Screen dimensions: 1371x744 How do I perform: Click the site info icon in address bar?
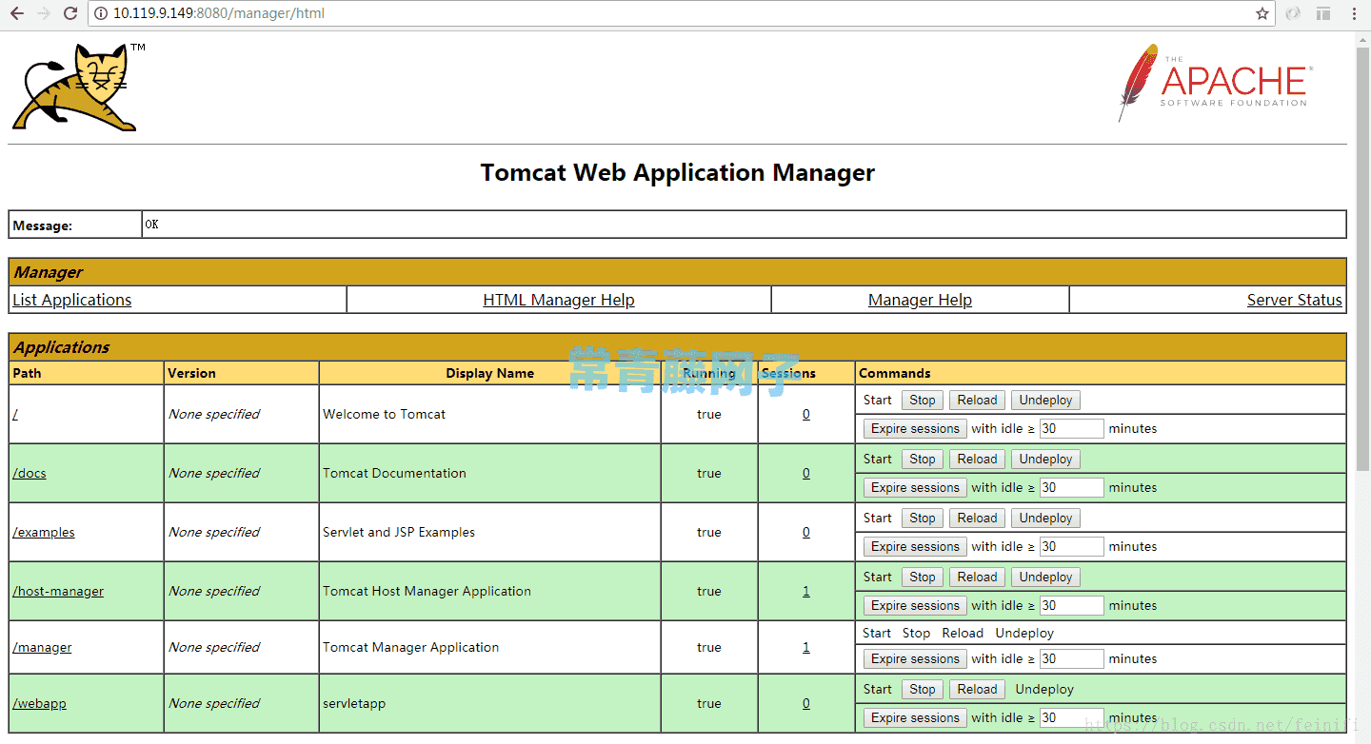[101, 13]
